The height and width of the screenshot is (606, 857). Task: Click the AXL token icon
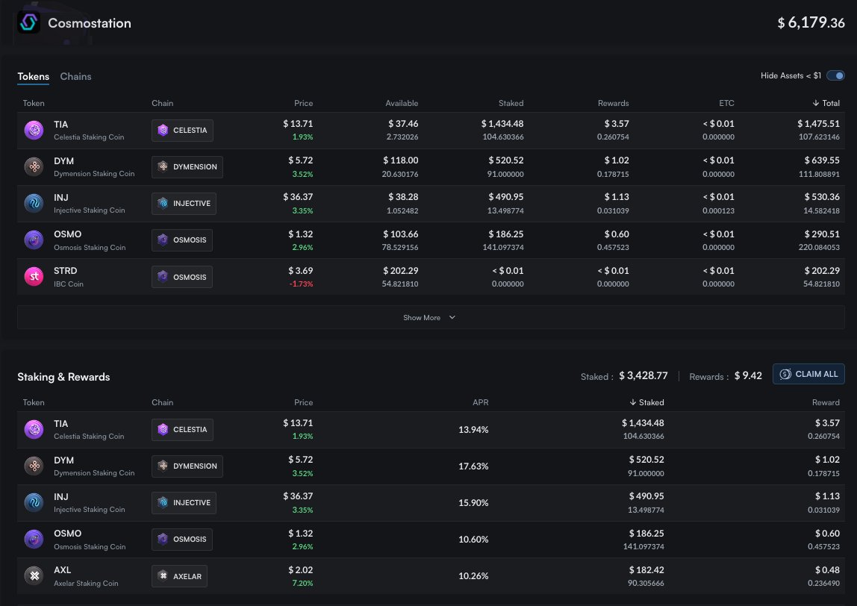34,576
